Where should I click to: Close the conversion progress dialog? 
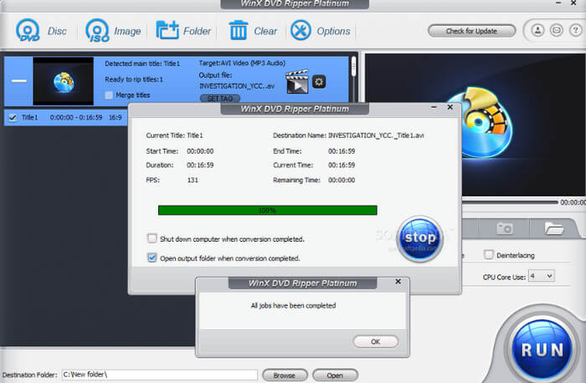(450, 107)
